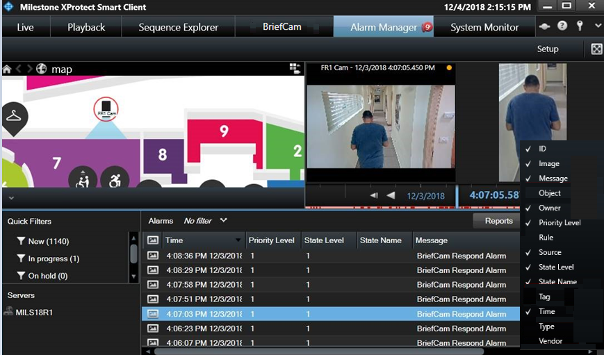Image resolution: width=604 pixels, height=355 pixels.
Task: Select the 4:07:03 PM alarm row
Action: [x=331, y=314]
